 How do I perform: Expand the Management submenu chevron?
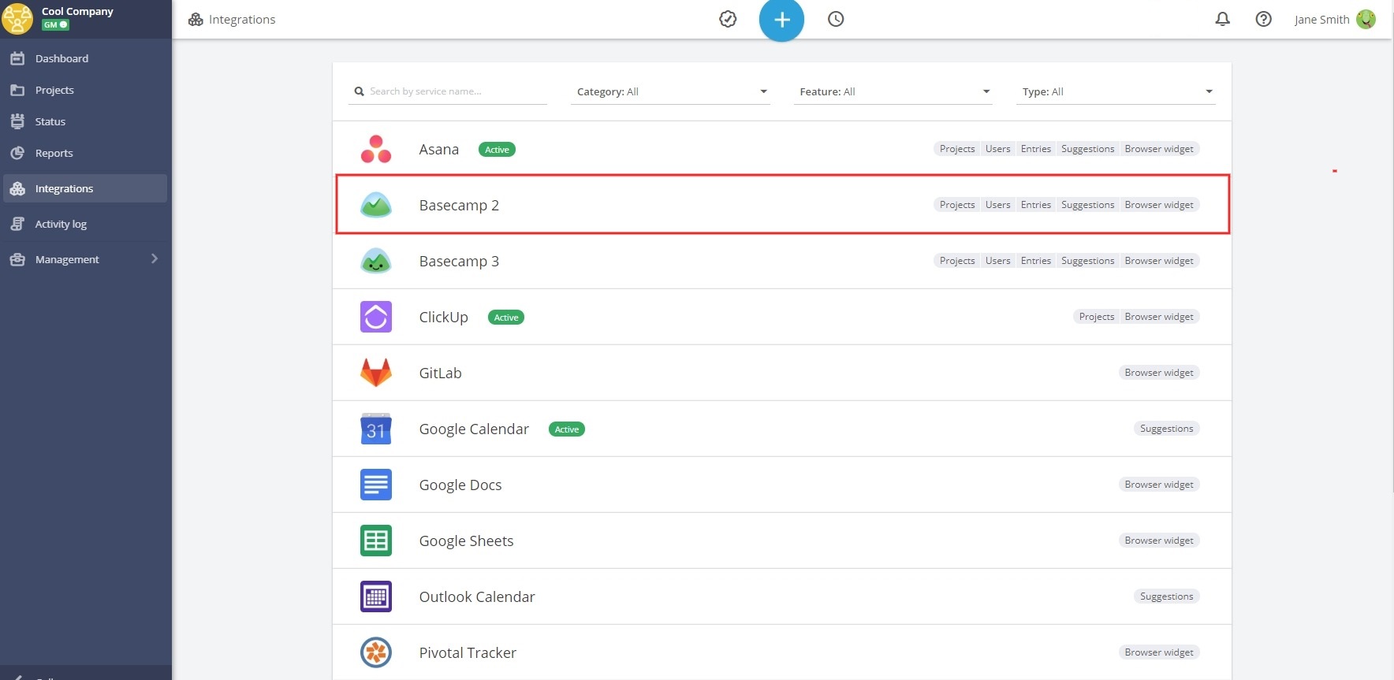pyautogui.click(x=155, y=258)
